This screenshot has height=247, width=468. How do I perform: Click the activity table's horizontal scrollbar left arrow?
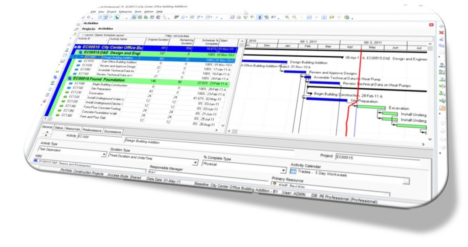[x=46, y=118]
